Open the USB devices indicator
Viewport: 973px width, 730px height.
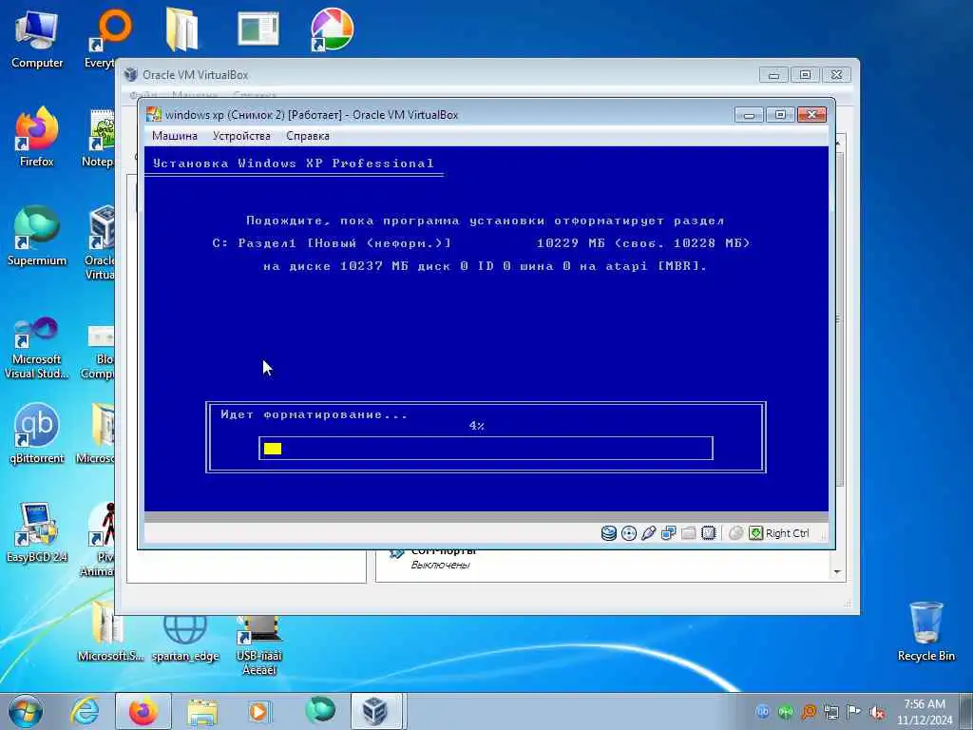click(x=648, y=533)
